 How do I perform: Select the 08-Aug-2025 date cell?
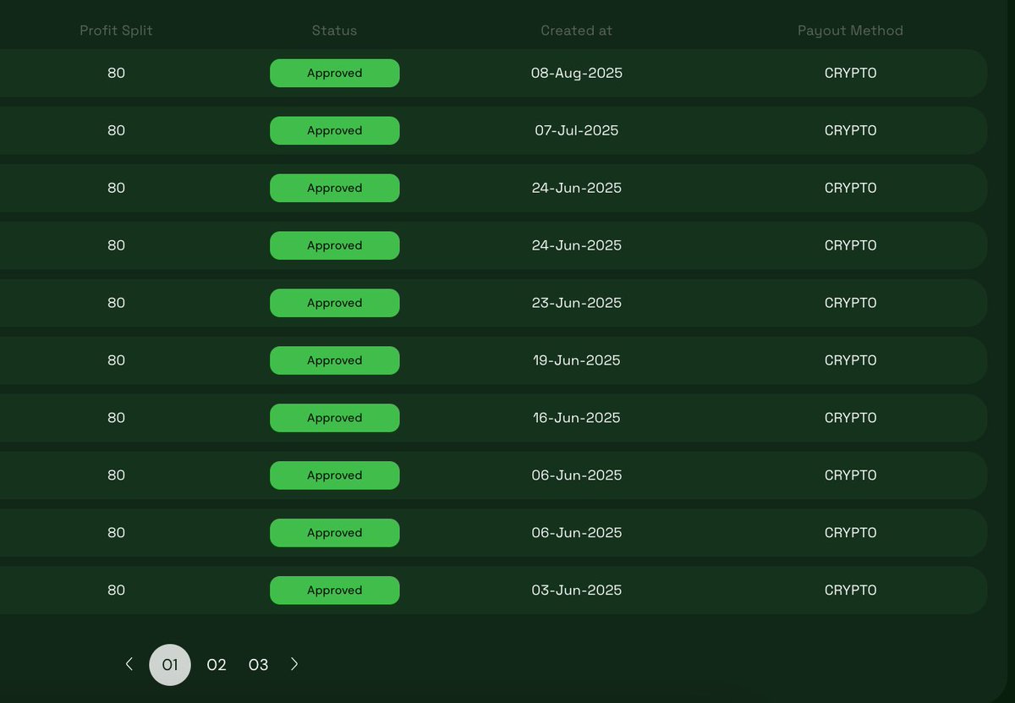coord(576,73)
